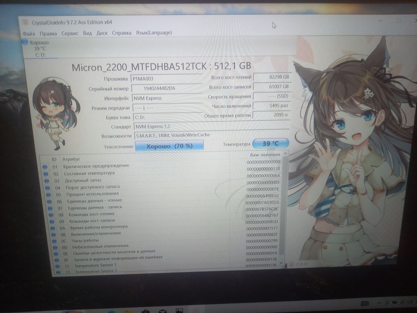Click the Режим передачи field
The height and width of the screenshot is (313, 417).
point(168,108)
